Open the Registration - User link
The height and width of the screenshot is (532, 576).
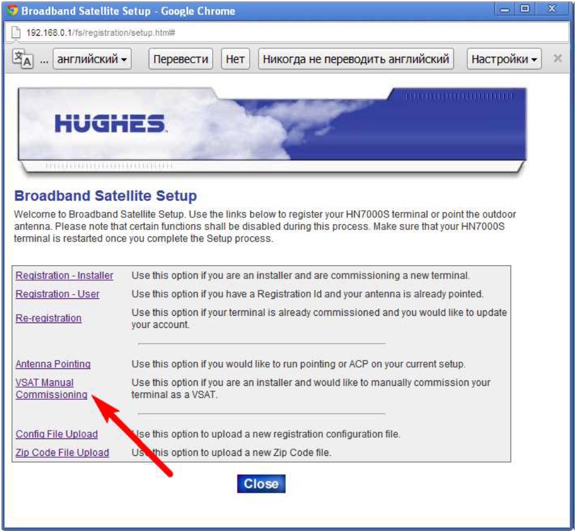coord(57,294)
